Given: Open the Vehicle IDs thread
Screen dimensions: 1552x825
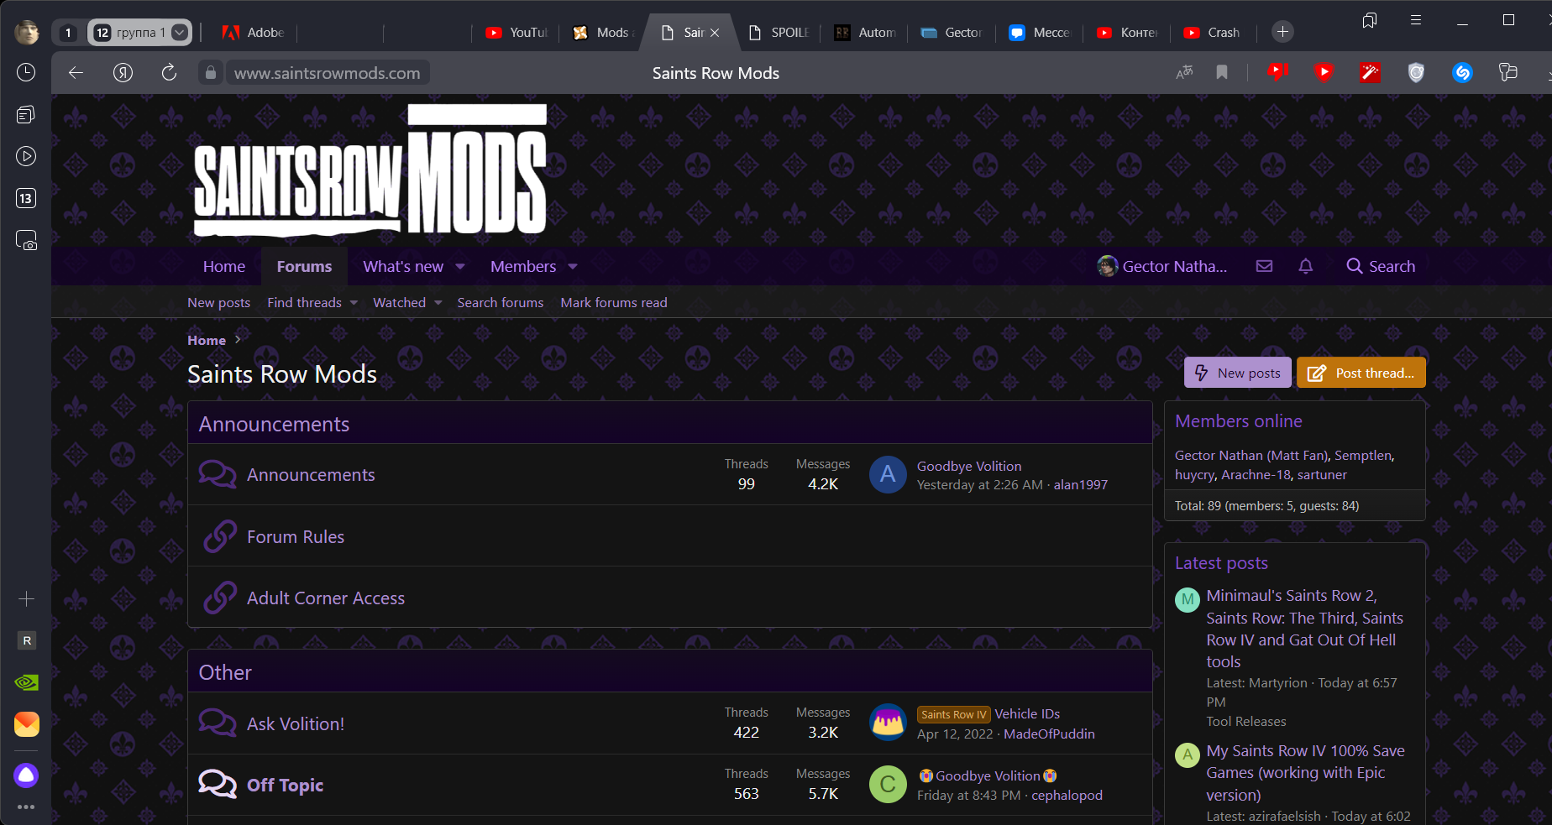Looking at the screenshot, I should (1027, 714).
